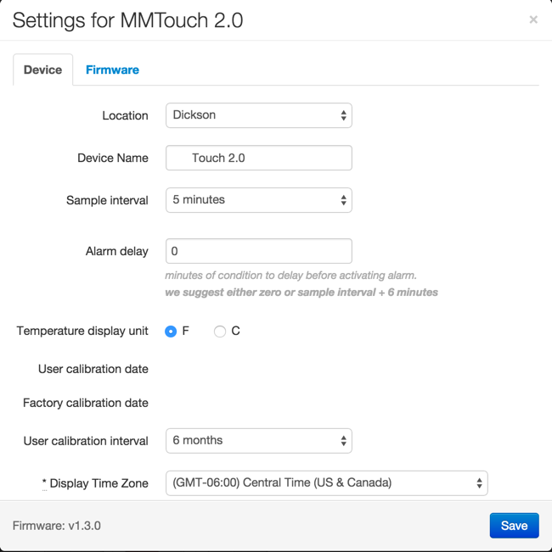Click the '* Display Time Zone' label
552x552 pixels.
click(x=95, y=483)
